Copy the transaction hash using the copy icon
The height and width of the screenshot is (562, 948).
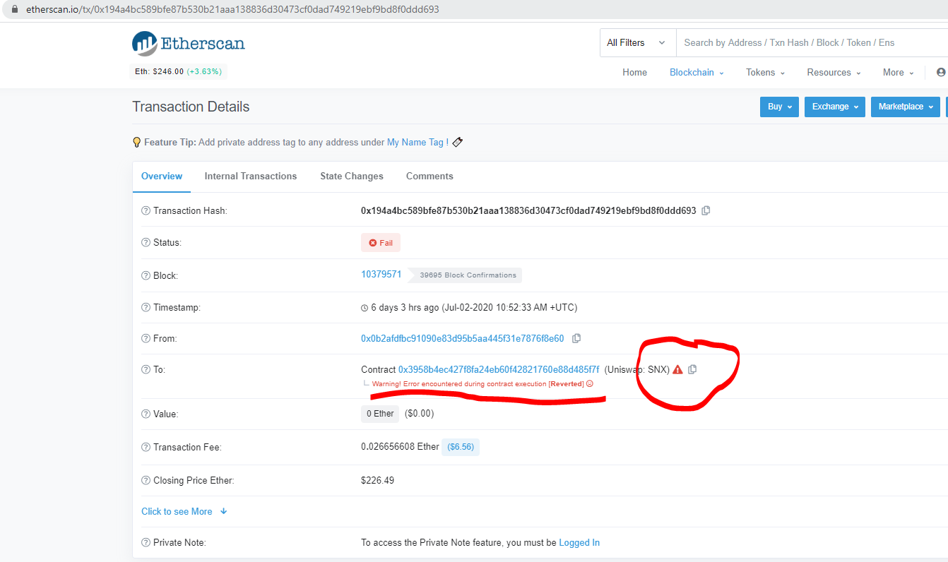point(706,210)
